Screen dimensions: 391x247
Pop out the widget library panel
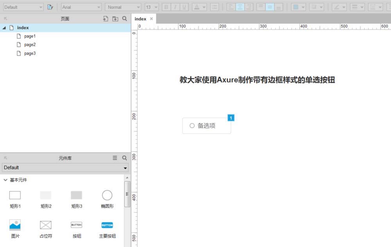pos(5,158)
